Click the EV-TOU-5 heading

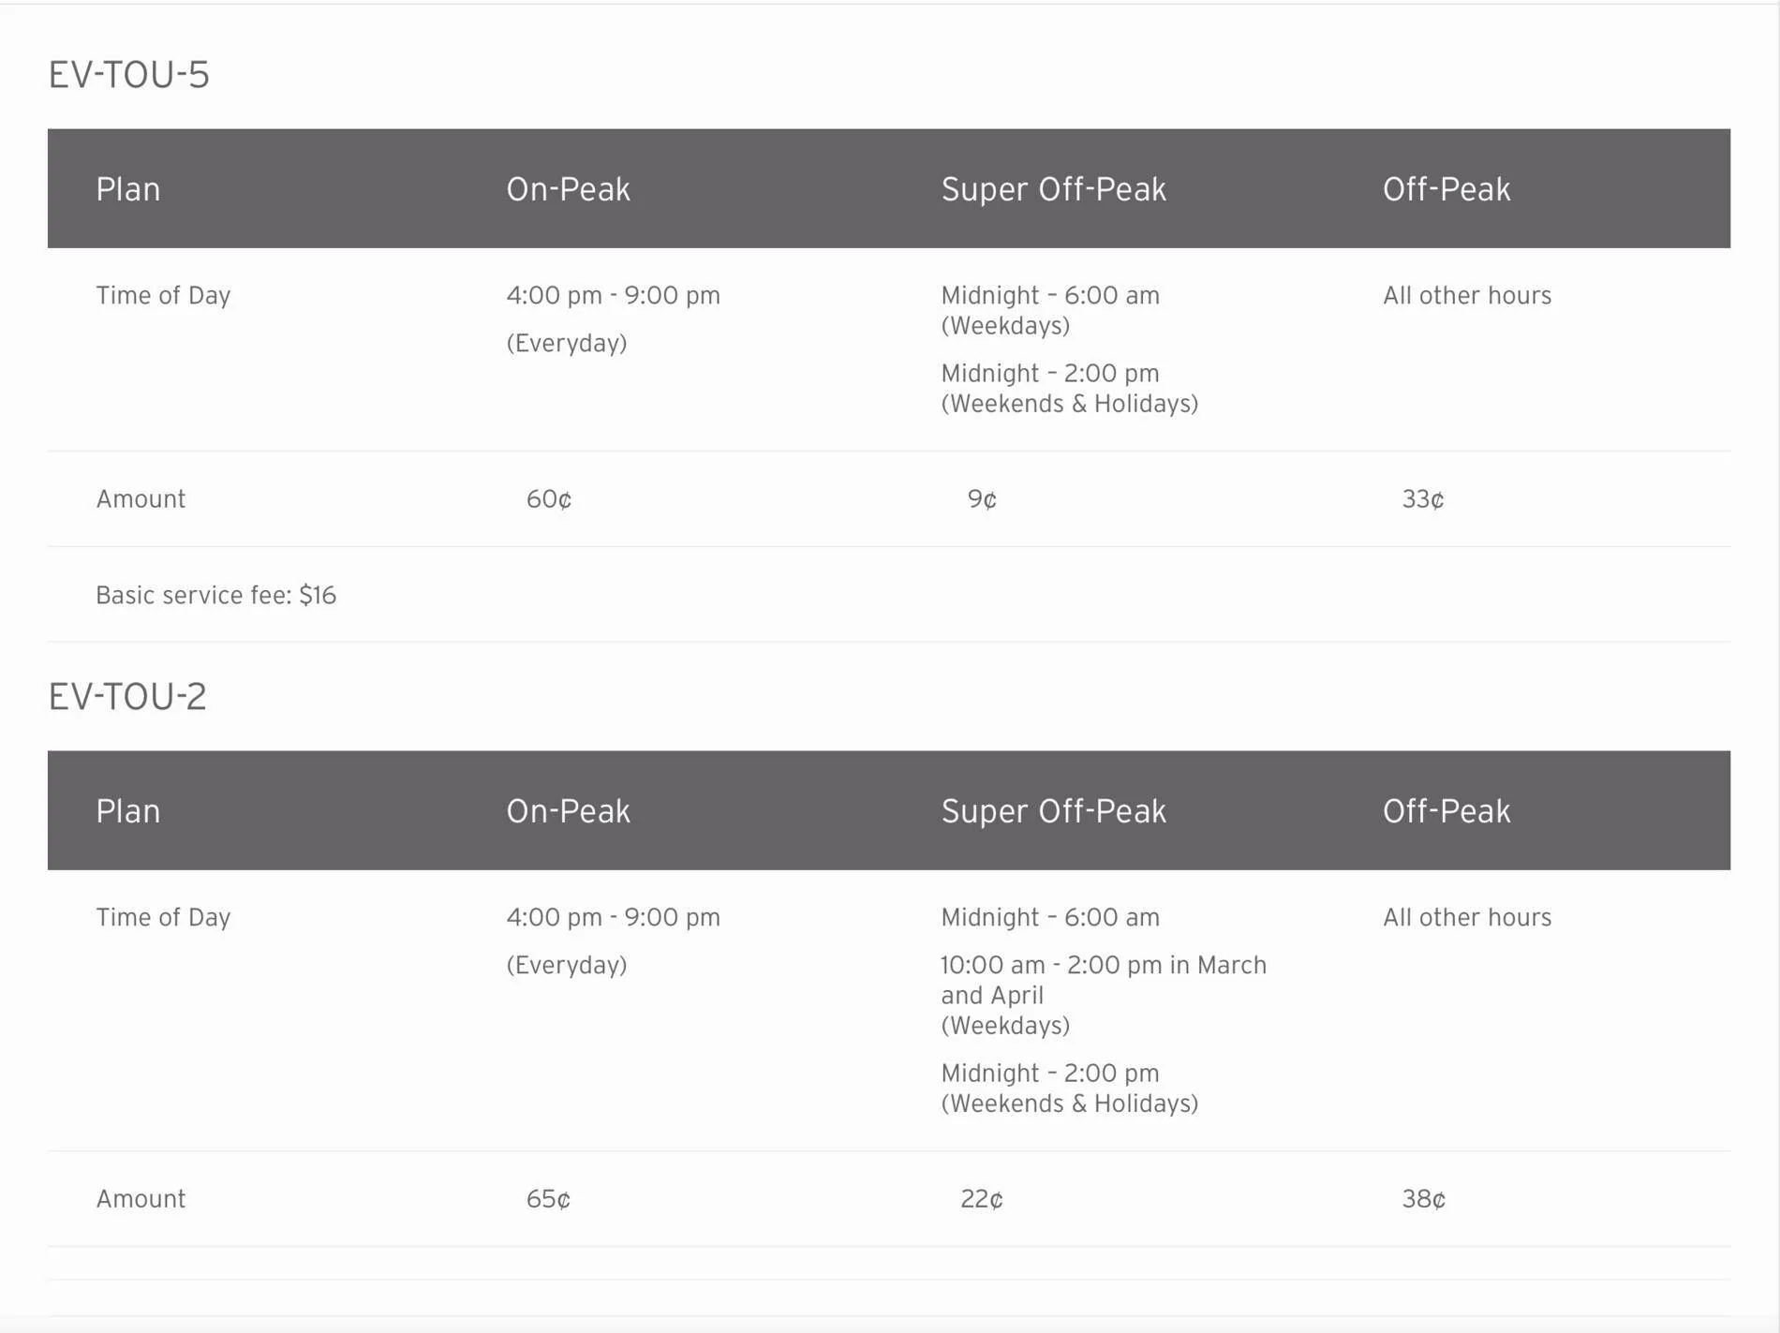129,75
